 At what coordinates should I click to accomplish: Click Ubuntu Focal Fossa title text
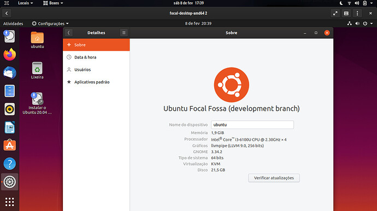(x=232, y=108)
